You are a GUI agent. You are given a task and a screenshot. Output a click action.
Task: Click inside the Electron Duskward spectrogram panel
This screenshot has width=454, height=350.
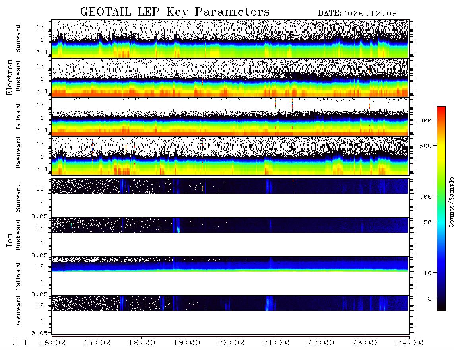[230, 78]
